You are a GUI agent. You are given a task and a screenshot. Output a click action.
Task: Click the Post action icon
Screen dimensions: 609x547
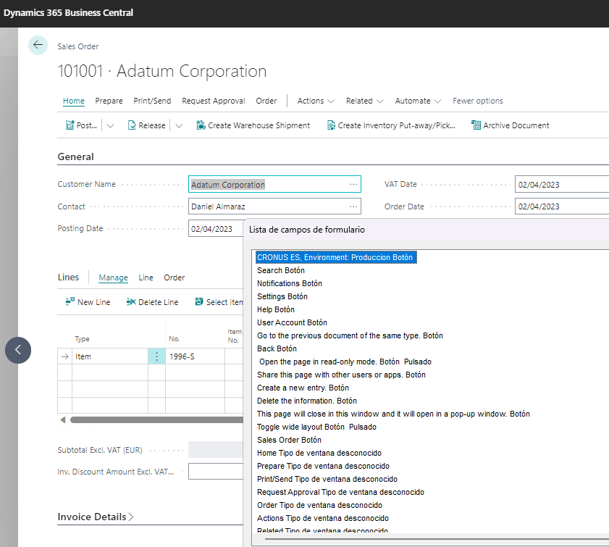70,125
